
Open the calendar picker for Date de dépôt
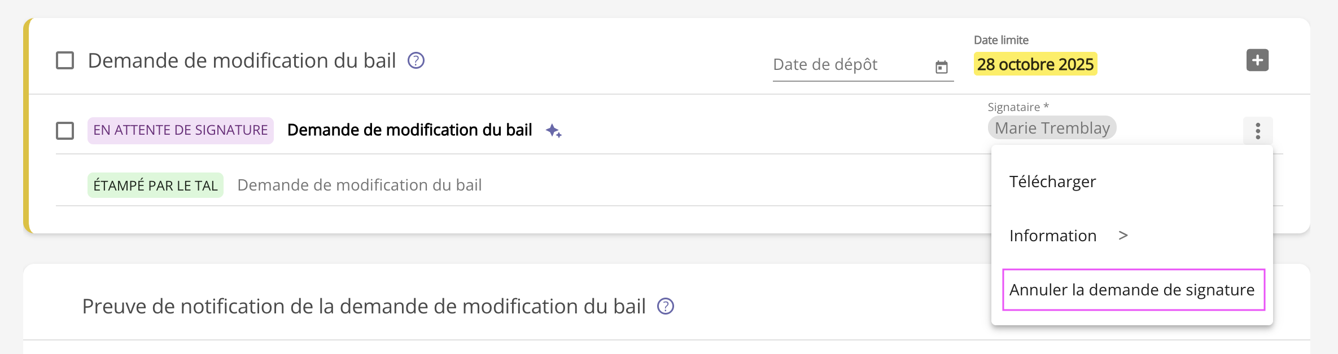[x=941, y=67]
